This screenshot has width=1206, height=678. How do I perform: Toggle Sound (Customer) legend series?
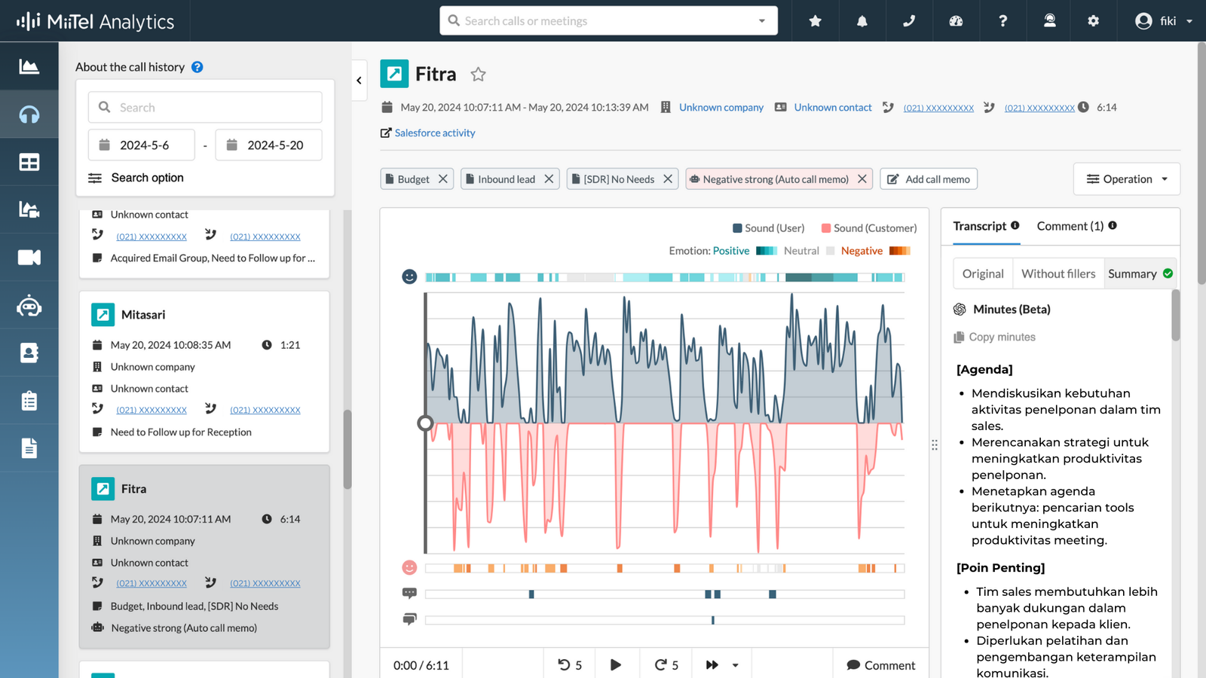868,228
